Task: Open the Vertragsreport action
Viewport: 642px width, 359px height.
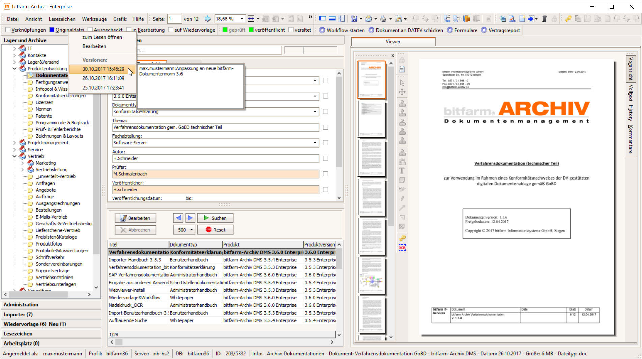Action: (500, 30)
